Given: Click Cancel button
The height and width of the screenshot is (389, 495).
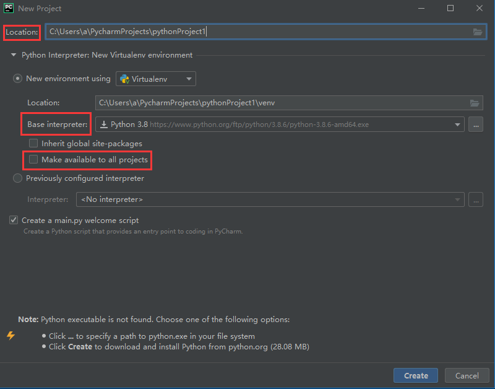Looking at the screenshot, I should (x=467, y=375).
